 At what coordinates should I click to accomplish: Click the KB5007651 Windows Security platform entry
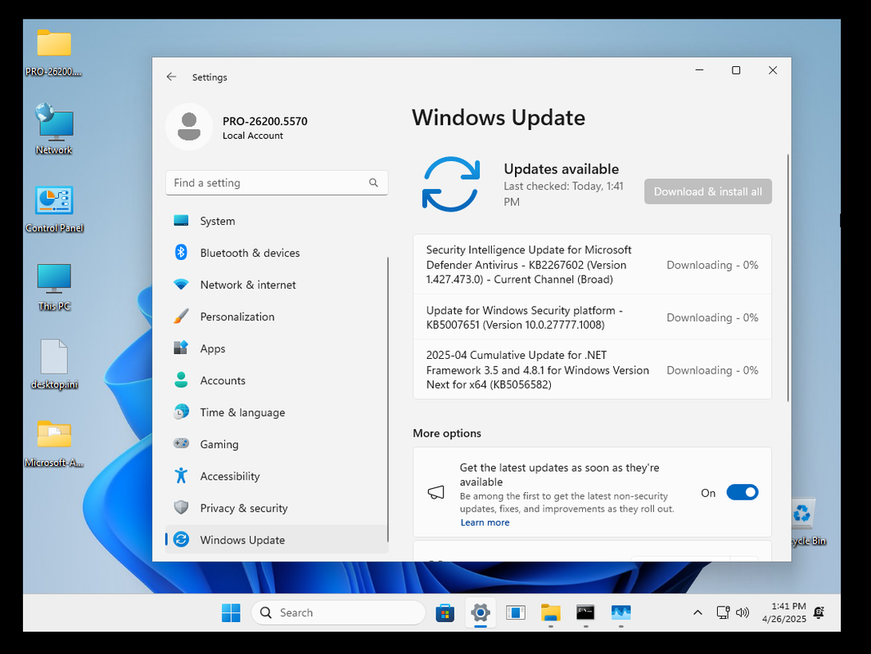click(592, 317)
